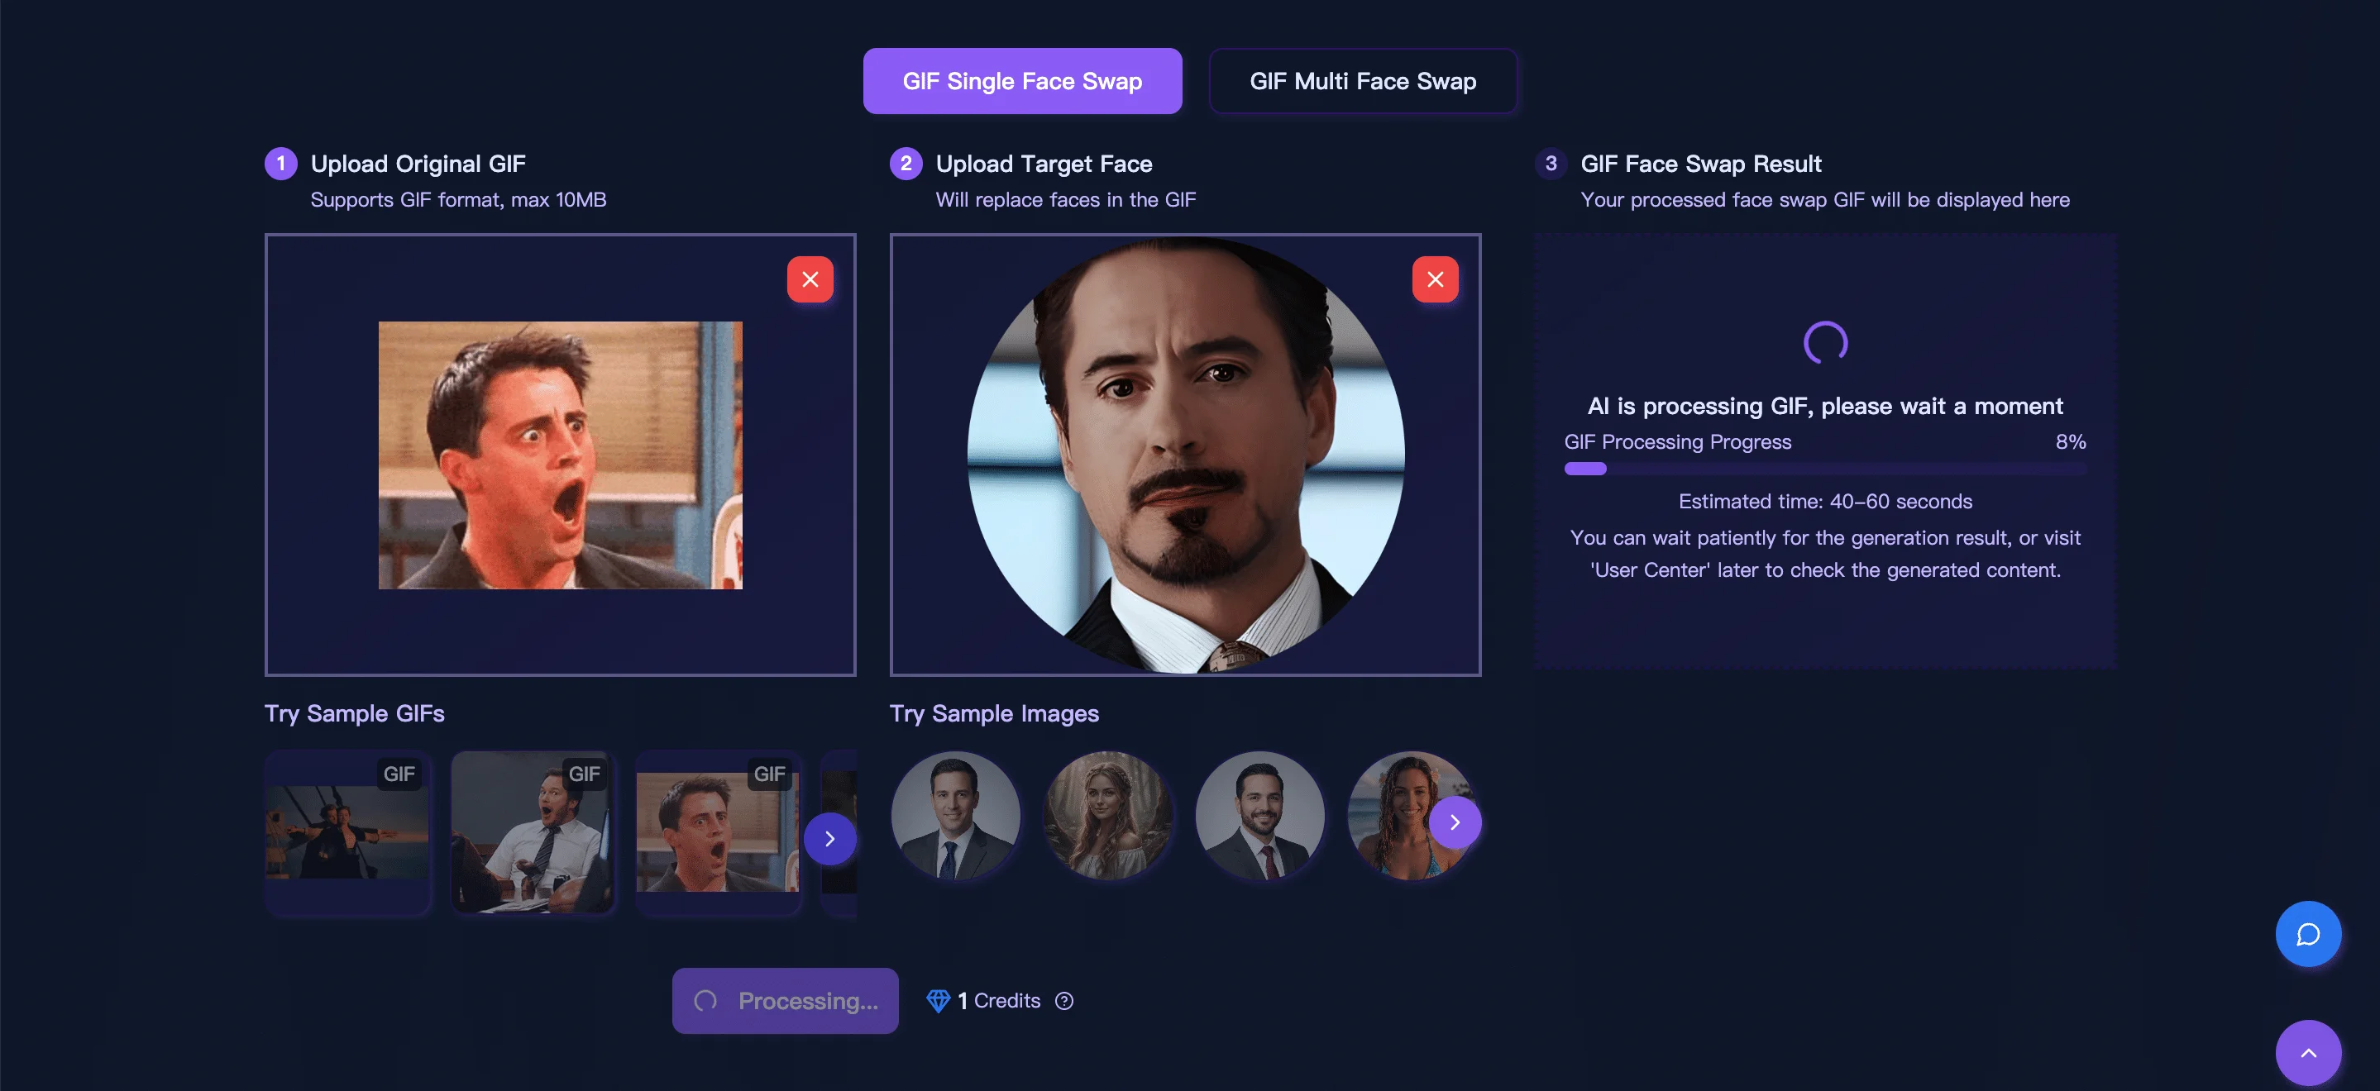The height and width of the screenshot is (1091, 2380).
Task: Show next sample images with arrow
Action: 1455,822
